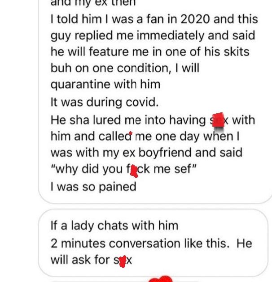Click the red rectangle covering word after 'having'
This screenshot has width=272, height=282.
tap(218, 120)
